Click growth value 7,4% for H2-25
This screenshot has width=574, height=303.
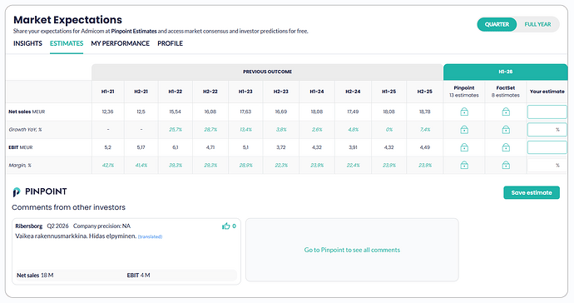pos(425,130)
